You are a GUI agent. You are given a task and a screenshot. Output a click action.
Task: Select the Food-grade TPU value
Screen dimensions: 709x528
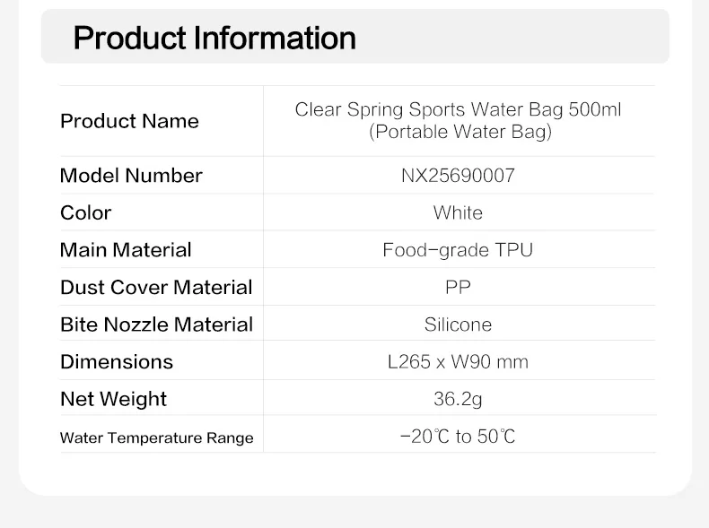tap(458, 250)
